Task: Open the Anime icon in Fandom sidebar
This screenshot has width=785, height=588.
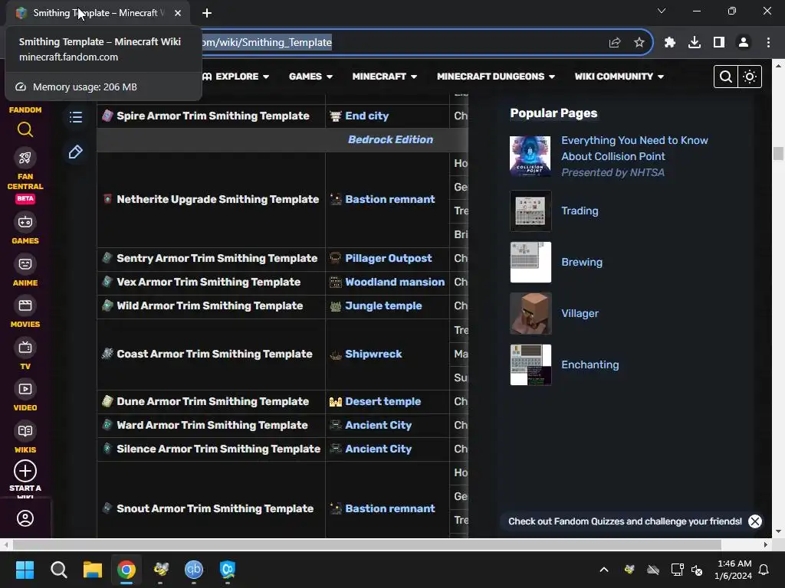Action: (x=25, y=264)
